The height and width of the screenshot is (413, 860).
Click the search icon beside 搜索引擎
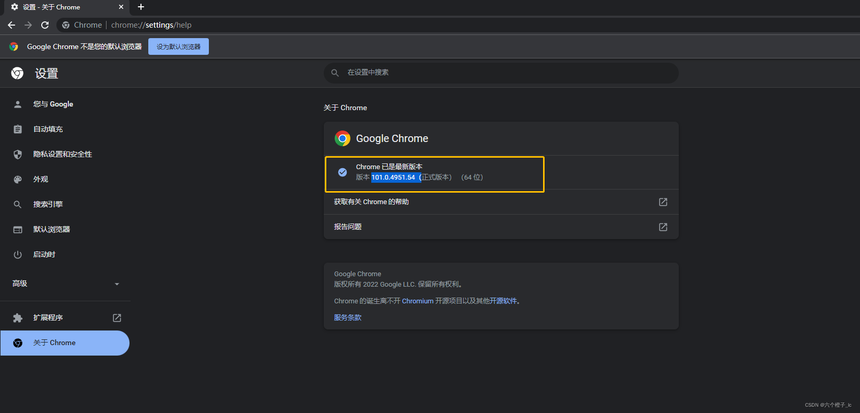click(18, 204)
